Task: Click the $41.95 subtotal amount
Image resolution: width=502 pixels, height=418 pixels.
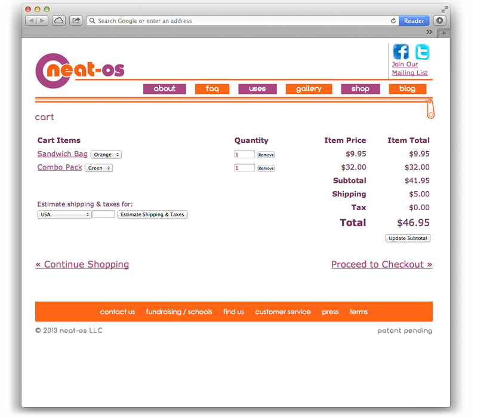Action: click(417, 181)
